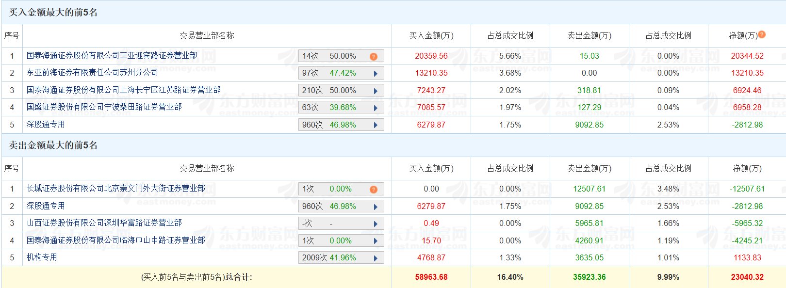Click the orange question icon in 长城证券 row
Screen dimensions: 786x288
tap(373, 189)
